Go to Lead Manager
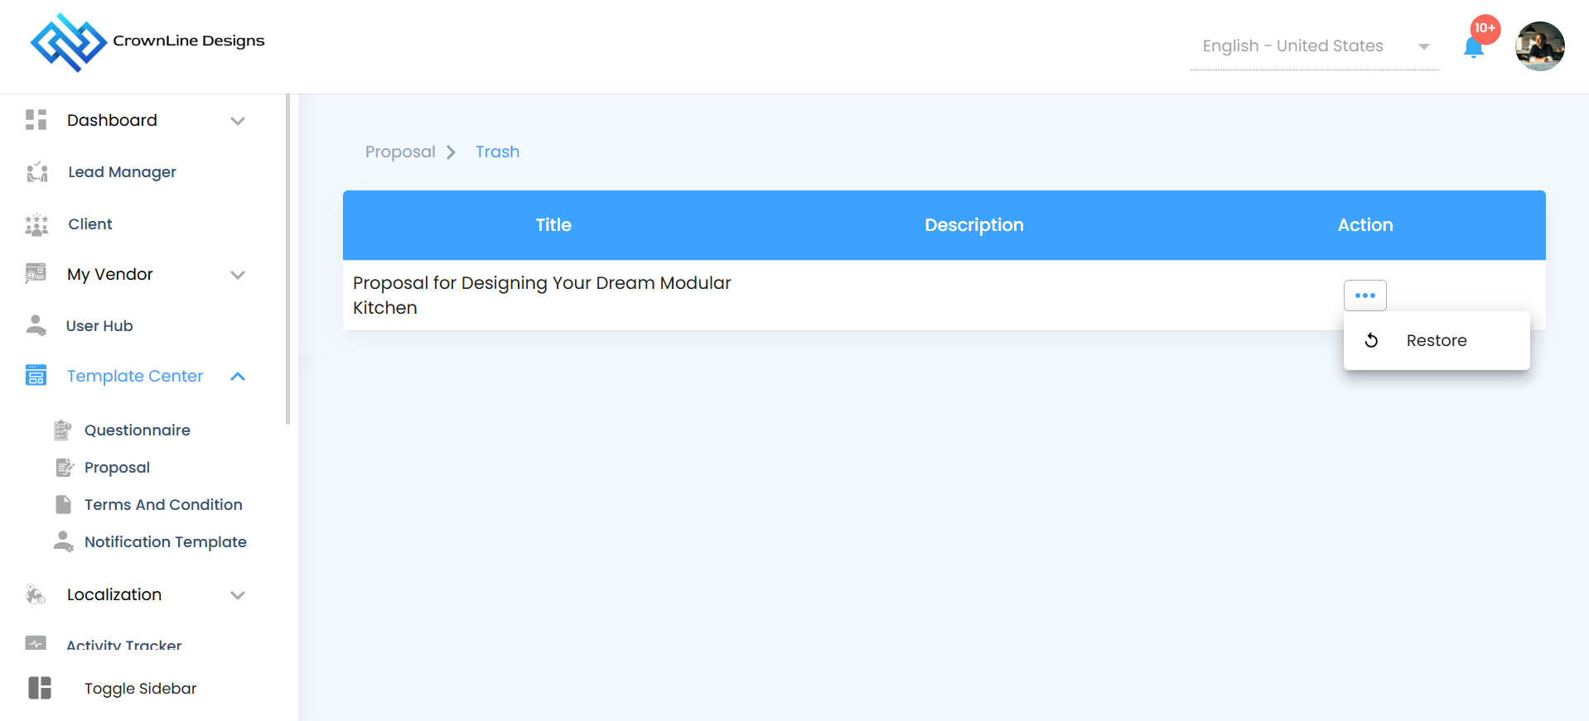The image size is (1589, 721). pos(122,172)
